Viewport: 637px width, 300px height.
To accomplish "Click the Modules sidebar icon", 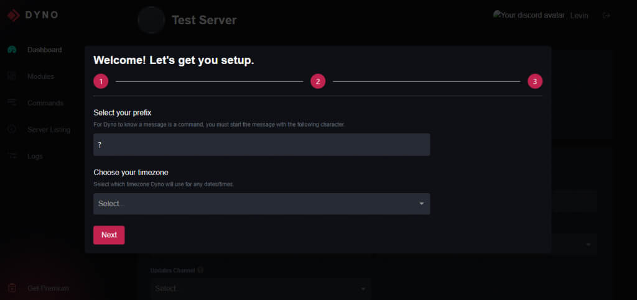I will tap(12, 76).
